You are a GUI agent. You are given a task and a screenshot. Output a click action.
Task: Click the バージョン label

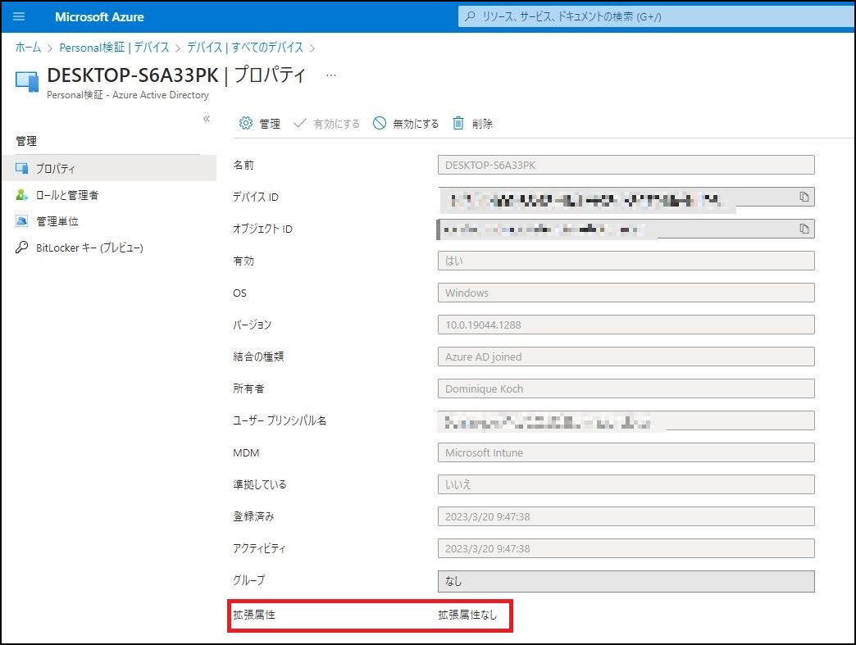(253, 325)
